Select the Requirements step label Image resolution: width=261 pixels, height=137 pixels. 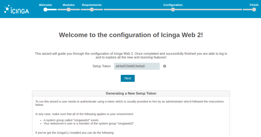pyautogui.click(x=92, y=5)
